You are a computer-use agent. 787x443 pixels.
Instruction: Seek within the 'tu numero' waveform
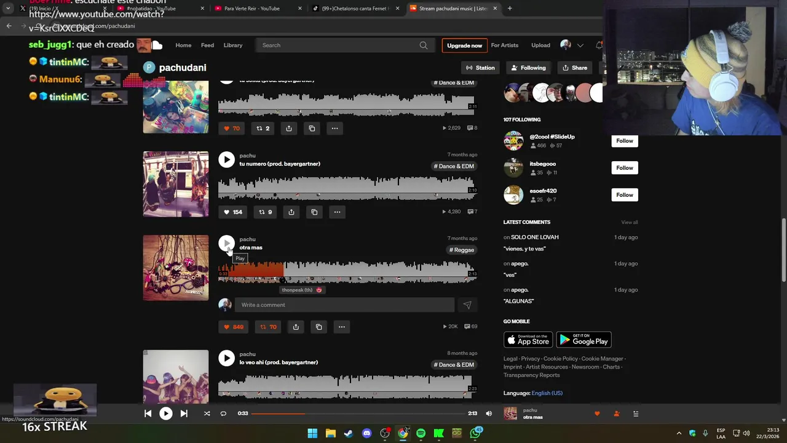coord(346,188)
